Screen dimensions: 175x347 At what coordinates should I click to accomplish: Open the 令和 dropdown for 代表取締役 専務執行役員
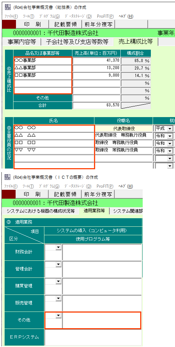170,136
